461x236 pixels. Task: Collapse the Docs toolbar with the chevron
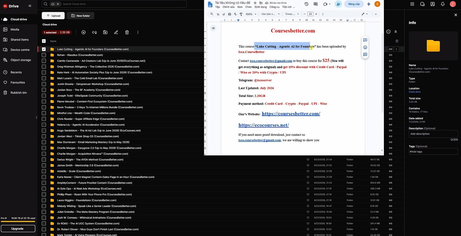(x=376, y=14)
